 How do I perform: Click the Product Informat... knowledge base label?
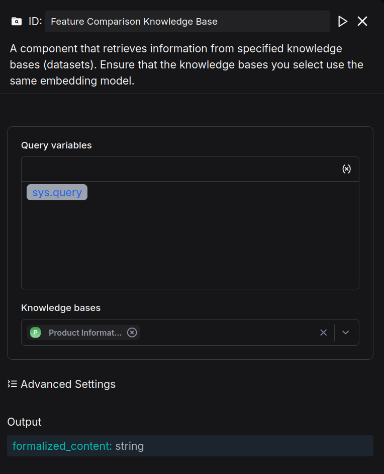point(85,333)
